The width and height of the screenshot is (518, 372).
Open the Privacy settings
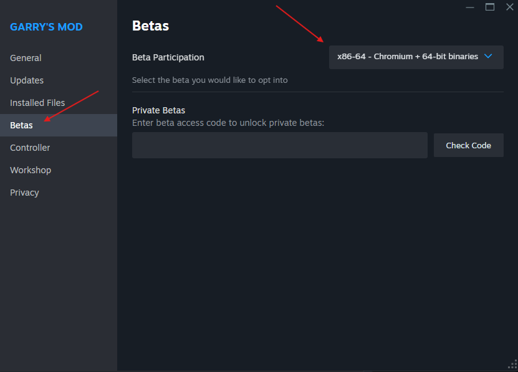[24, 193]
